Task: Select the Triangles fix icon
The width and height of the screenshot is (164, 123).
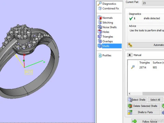Action: point(100,37)
